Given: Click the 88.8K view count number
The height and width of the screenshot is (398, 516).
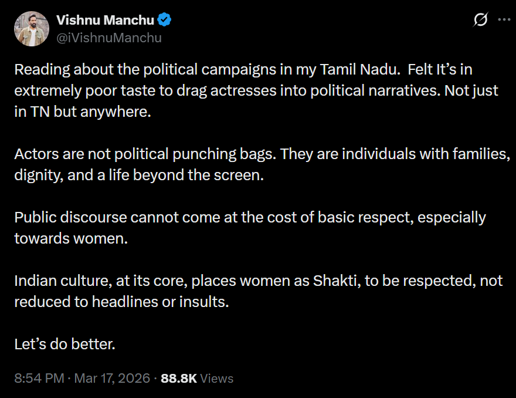Looking at the screenshot, I should pyautogui.click(x=179, y=379).
